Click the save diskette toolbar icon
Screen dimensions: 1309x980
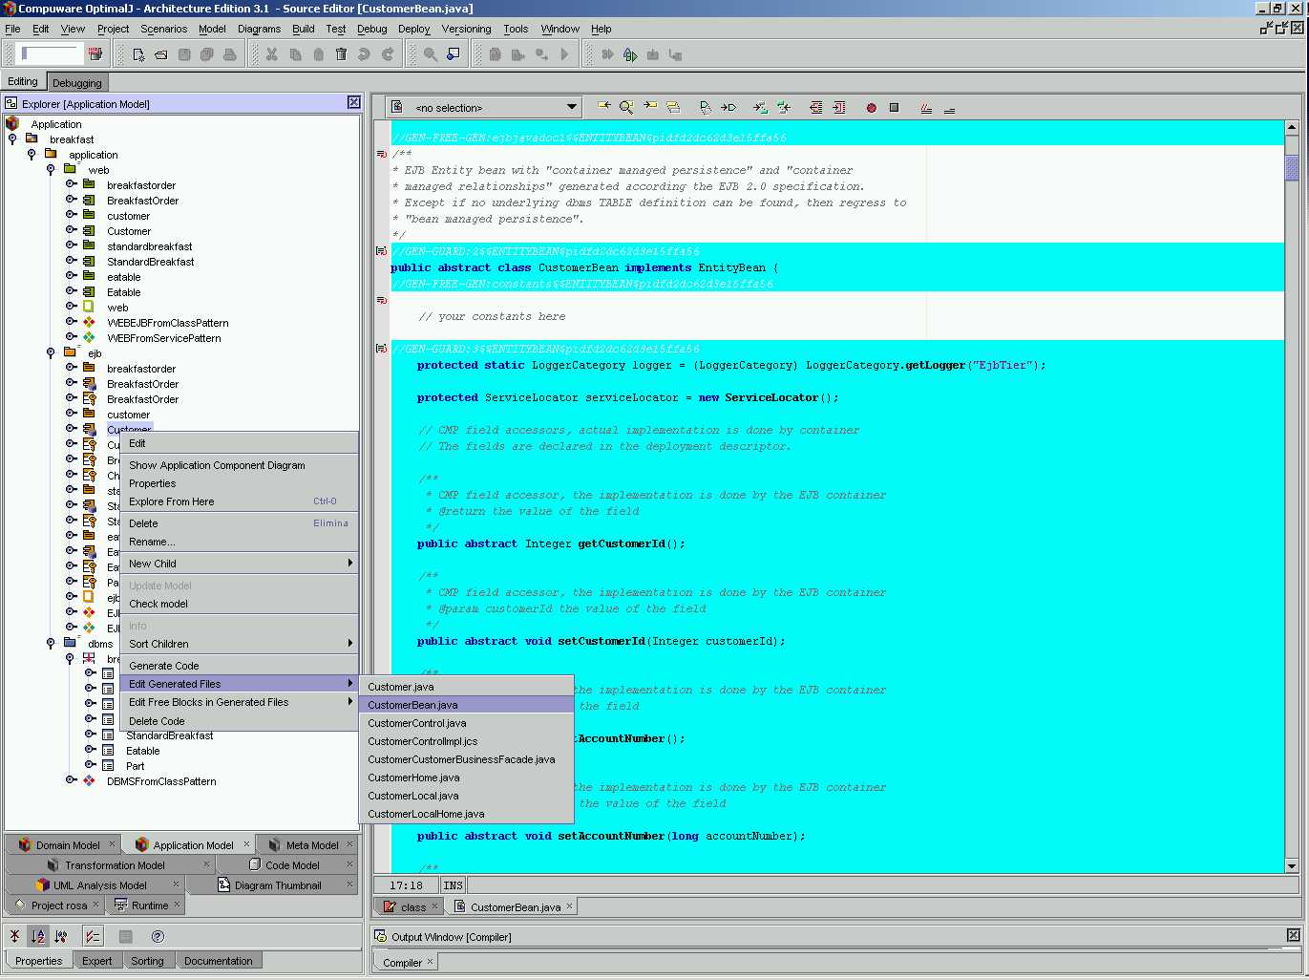point(184,54)
